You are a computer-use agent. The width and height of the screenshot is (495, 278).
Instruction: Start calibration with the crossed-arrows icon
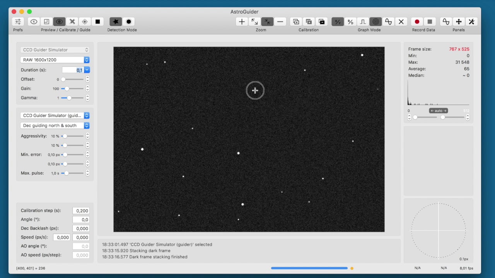[x=72, y=22]
